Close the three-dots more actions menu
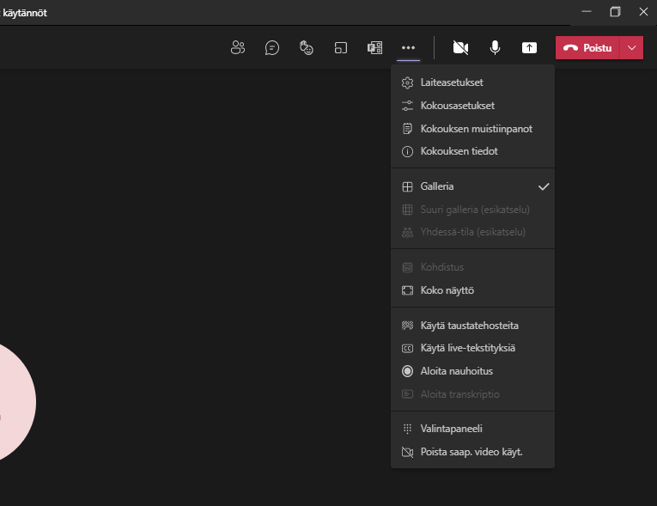This screenshot has height=506, width=657. click(x=408, y=48)
